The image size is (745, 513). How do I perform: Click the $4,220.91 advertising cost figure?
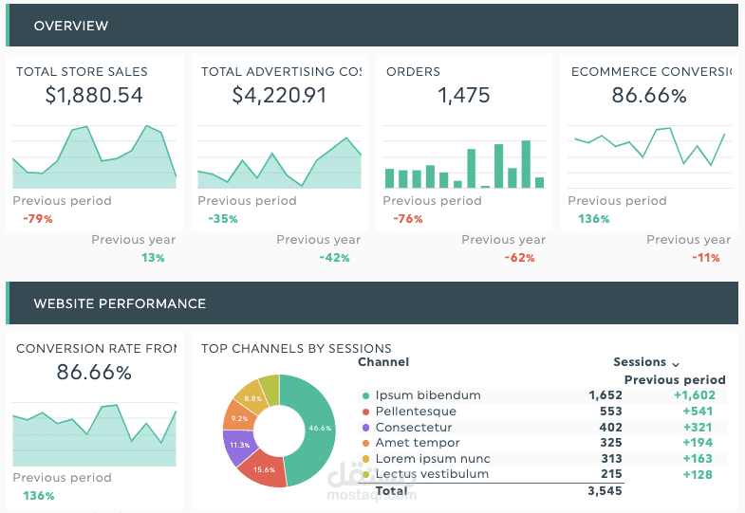click(x=279, y=96)
